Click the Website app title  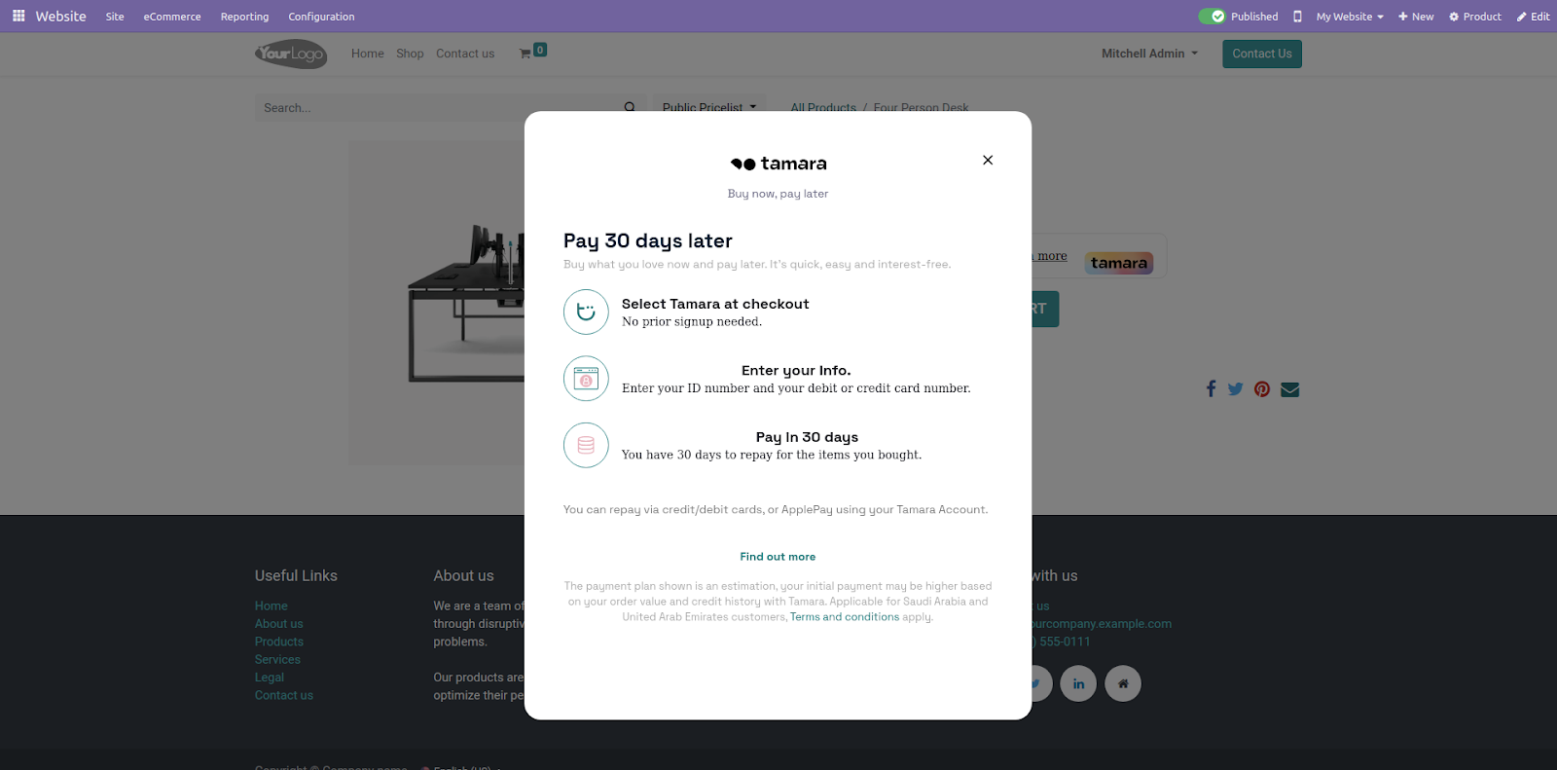[60, 17]
